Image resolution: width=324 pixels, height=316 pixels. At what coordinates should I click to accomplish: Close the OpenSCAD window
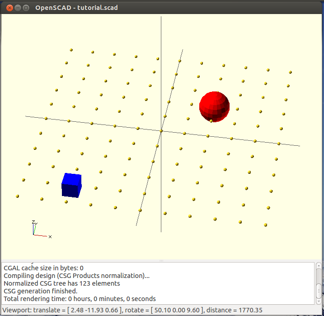[x=9, y=8]
